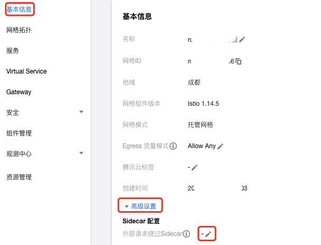Image resolution: width=321 pixels, height=245 pixels.
Task: Click the 观测中心 sidebar item
Action: [x=19, y=153]
